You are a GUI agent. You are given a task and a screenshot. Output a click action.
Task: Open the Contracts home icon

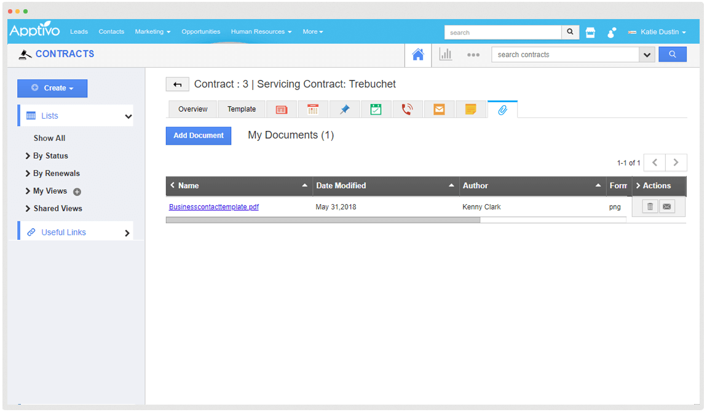418,55
